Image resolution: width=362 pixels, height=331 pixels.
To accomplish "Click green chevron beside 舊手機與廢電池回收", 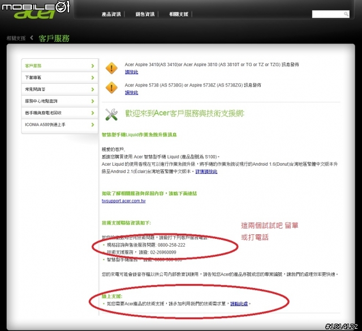I will [93, 113].
